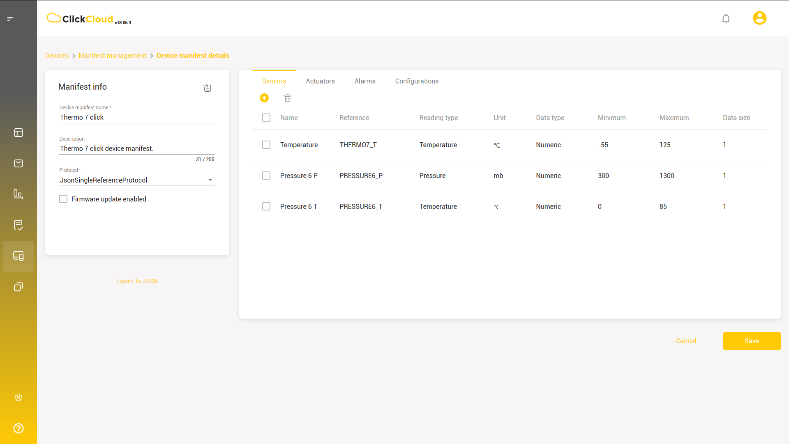Click the Temperature sensor name cell
789x444 pixels.
pyautogui.click(x=299, y=145)
